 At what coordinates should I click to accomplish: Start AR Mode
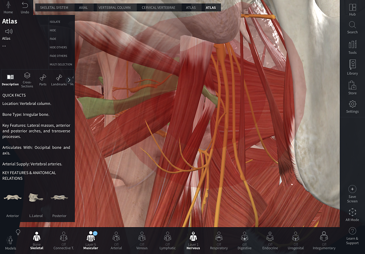click(x=352, y=215)
